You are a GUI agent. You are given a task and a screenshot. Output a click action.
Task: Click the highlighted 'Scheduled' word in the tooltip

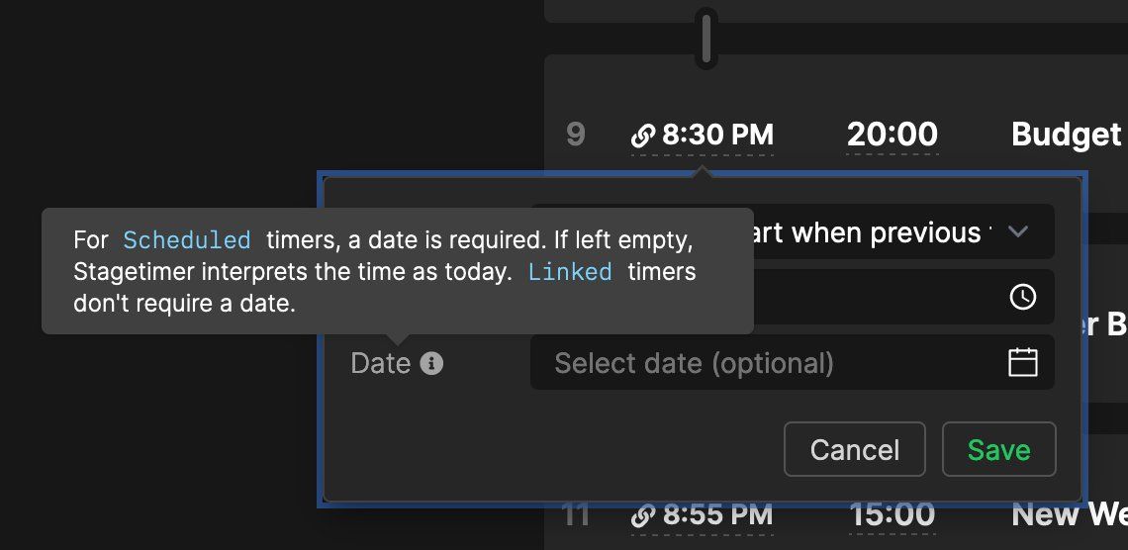coord(187,240)
